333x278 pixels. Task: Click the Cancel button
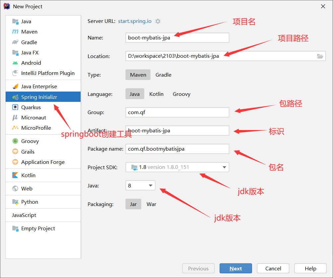[273, 268]
